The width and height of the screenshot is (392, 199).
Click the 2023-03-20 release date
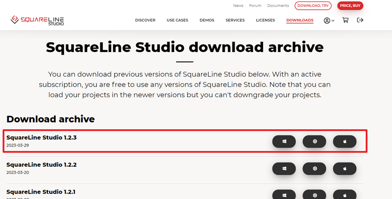click(18, 172)
